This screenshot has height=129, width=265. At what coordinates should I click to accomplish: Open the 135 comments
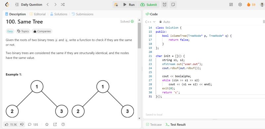[x=33, y=124]
